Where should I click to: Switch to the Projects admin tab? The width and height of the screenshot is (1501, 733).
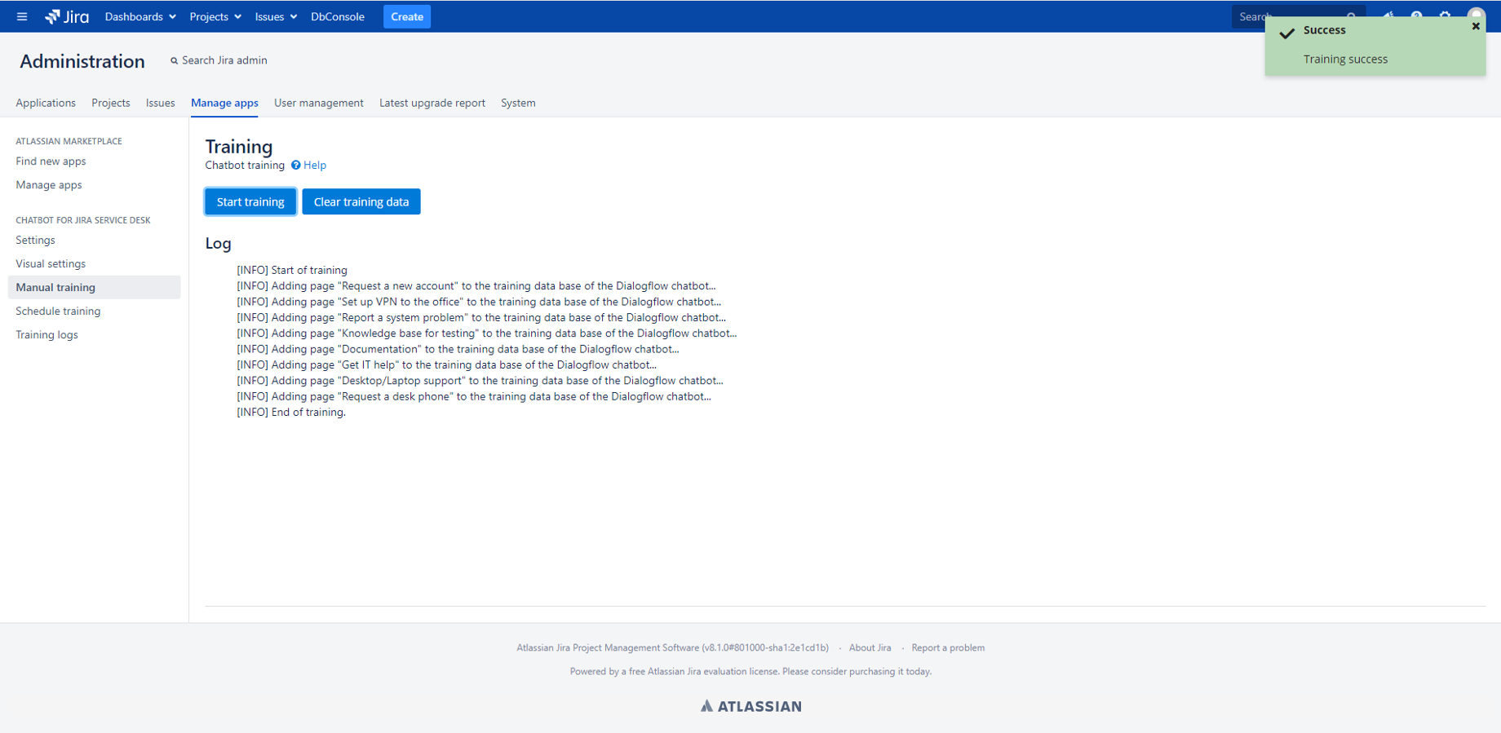111,103
